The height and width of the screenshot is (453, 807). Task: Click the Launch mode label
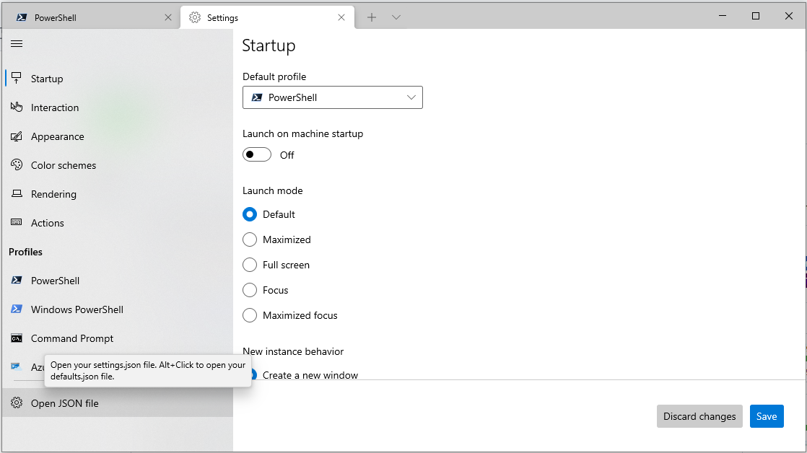[x=272, y=190]
